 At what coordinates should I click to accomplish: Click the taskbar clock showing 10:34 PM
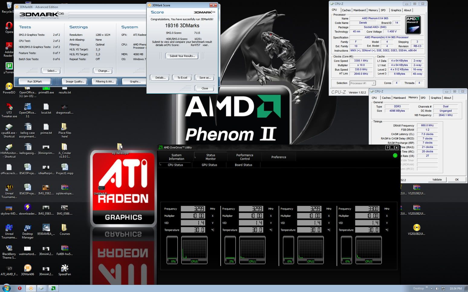(x=455, y=288)
